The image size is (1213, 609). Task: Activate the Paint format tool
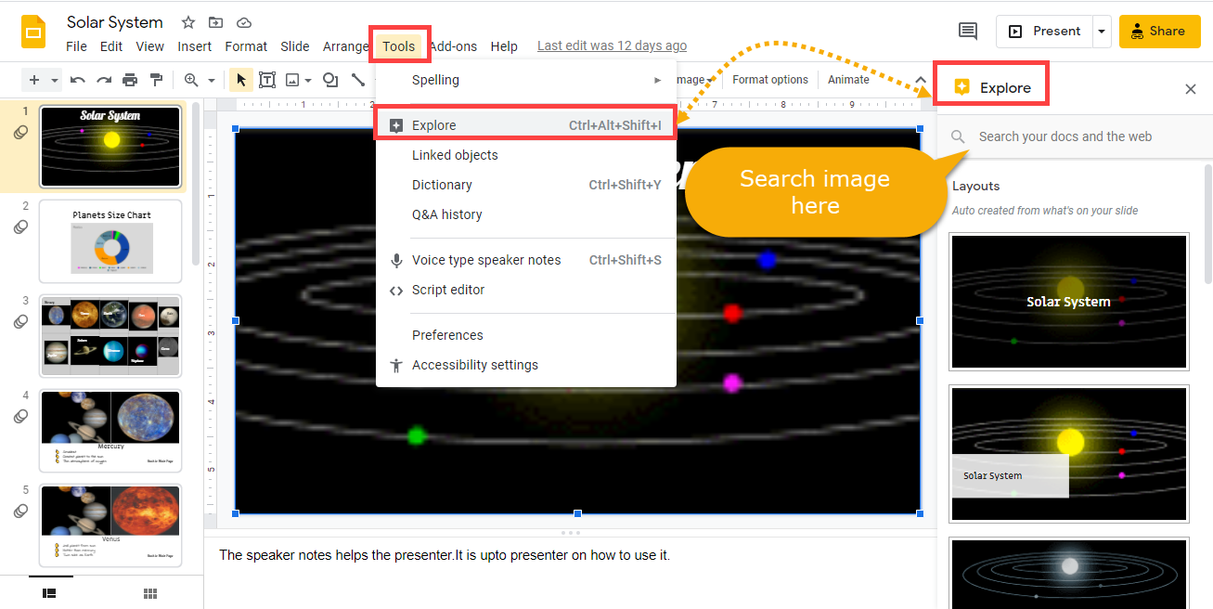click(x=157, y=80)
